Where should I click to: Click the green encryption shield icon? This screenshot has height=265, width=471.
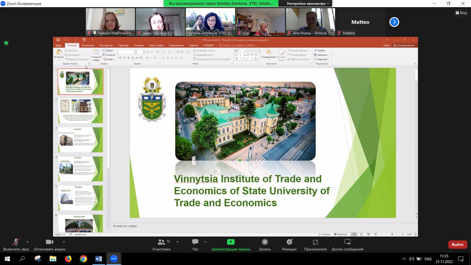point(6,43)
